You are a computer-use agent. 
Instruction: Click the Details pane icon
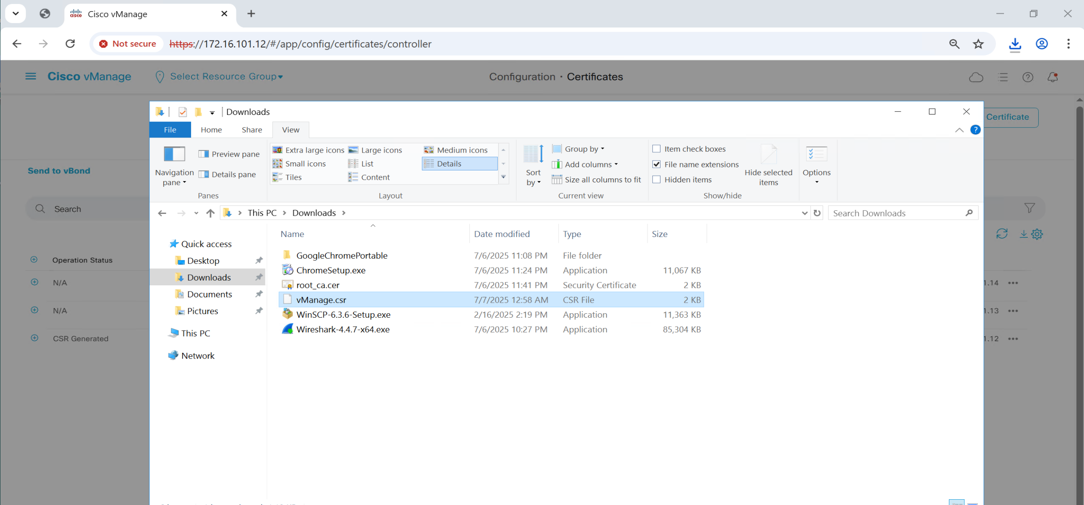click(204, 174)
